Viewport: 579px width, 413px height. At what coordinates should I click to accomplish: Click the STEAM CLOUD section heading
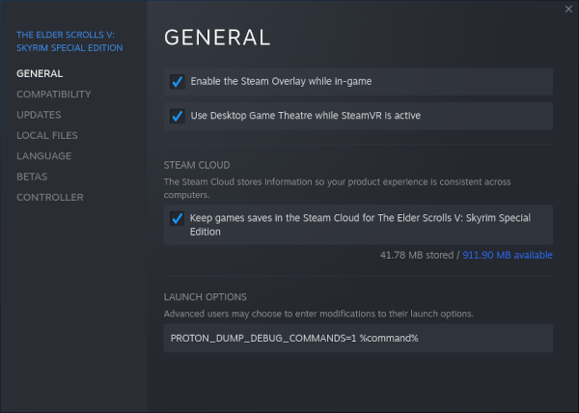click(197, 165)
